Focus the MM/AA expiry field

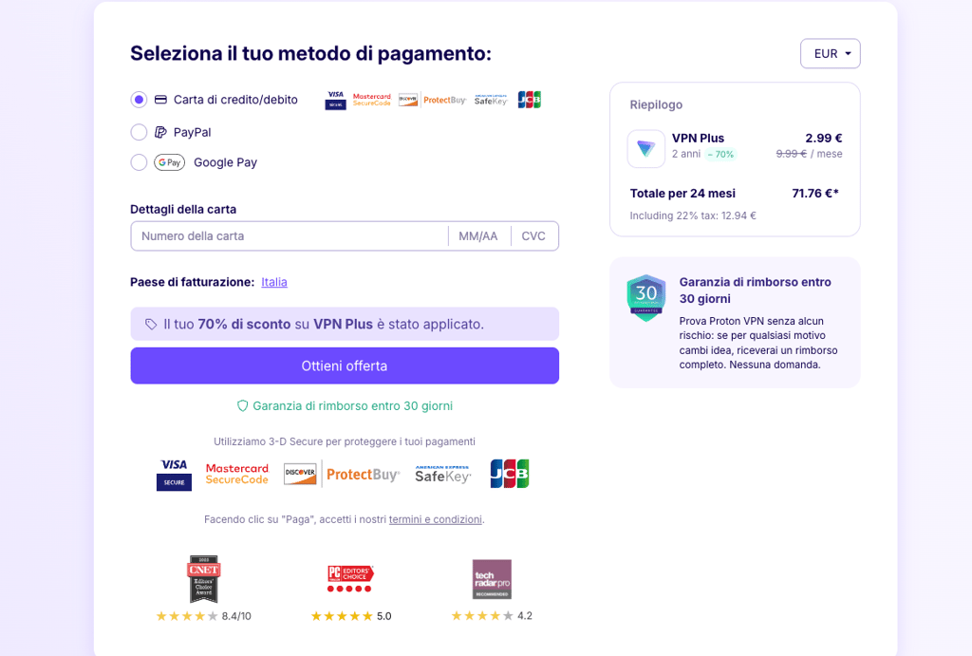coord(478,236)
